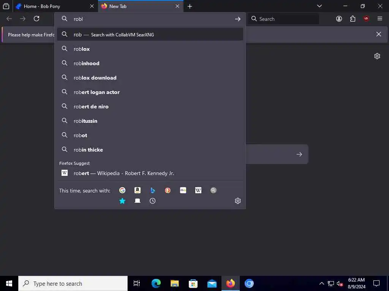
Task: Click Type here to search box
Action: coord(73,283)
